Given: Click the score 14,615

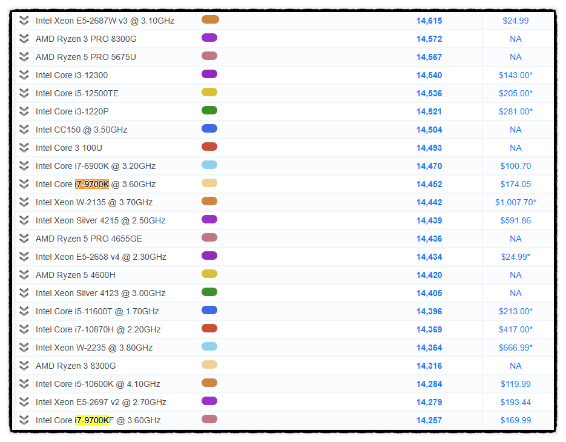Looking at the screenshot, I should tap(429, 21).
